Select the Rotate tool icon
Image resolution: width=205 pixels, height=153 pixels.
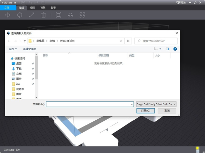pyautogui.click(x=20, y=15)
